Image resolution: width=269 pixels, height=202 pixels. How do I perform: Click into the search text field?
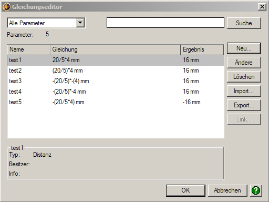[x=165, y=23]
